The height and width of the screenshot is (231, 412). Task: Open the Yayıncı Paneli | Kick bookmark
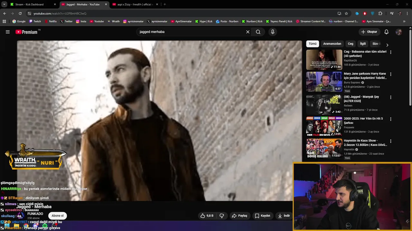click(x=279, y=21)
